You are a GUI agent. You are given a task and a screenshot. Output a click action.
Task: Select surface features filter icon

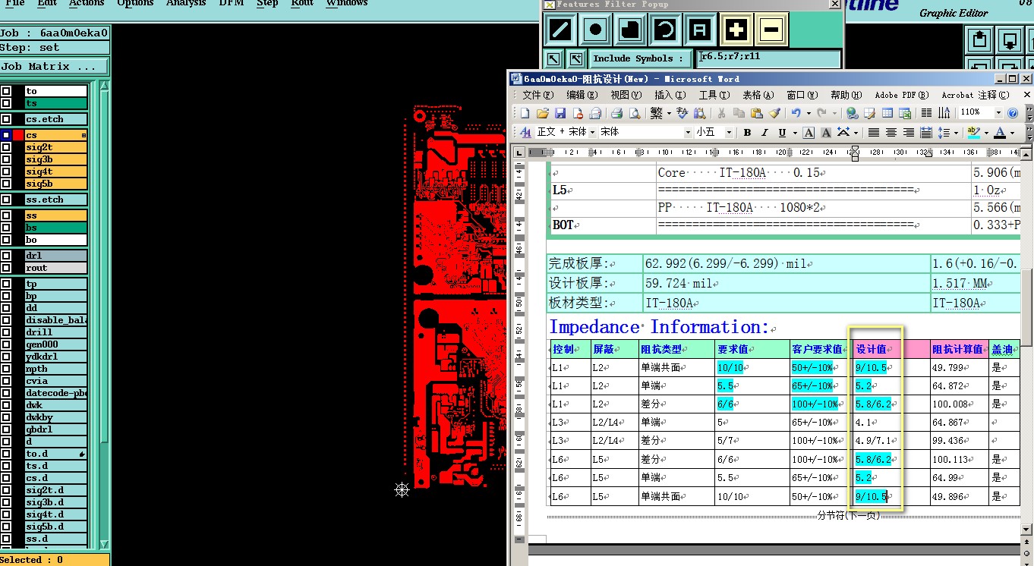coord(630,30)
